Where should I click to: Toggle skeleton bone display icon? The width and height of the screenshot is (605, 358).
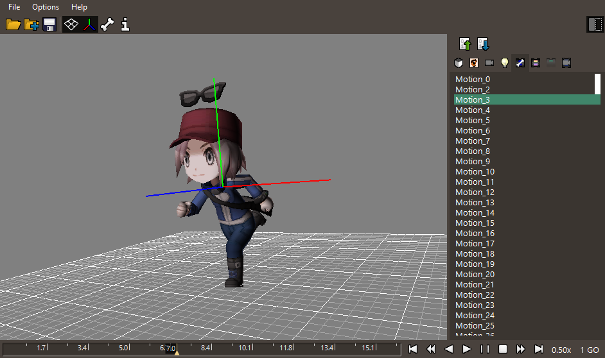(107, 24)
